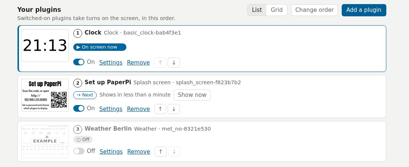Click the On screen now badge
This screenshot has height=167, width=409.
100,47
